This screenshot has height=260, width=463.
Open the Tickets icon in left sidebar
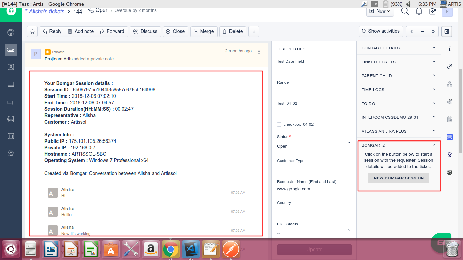pyautogui.click(x=11, y=50)
